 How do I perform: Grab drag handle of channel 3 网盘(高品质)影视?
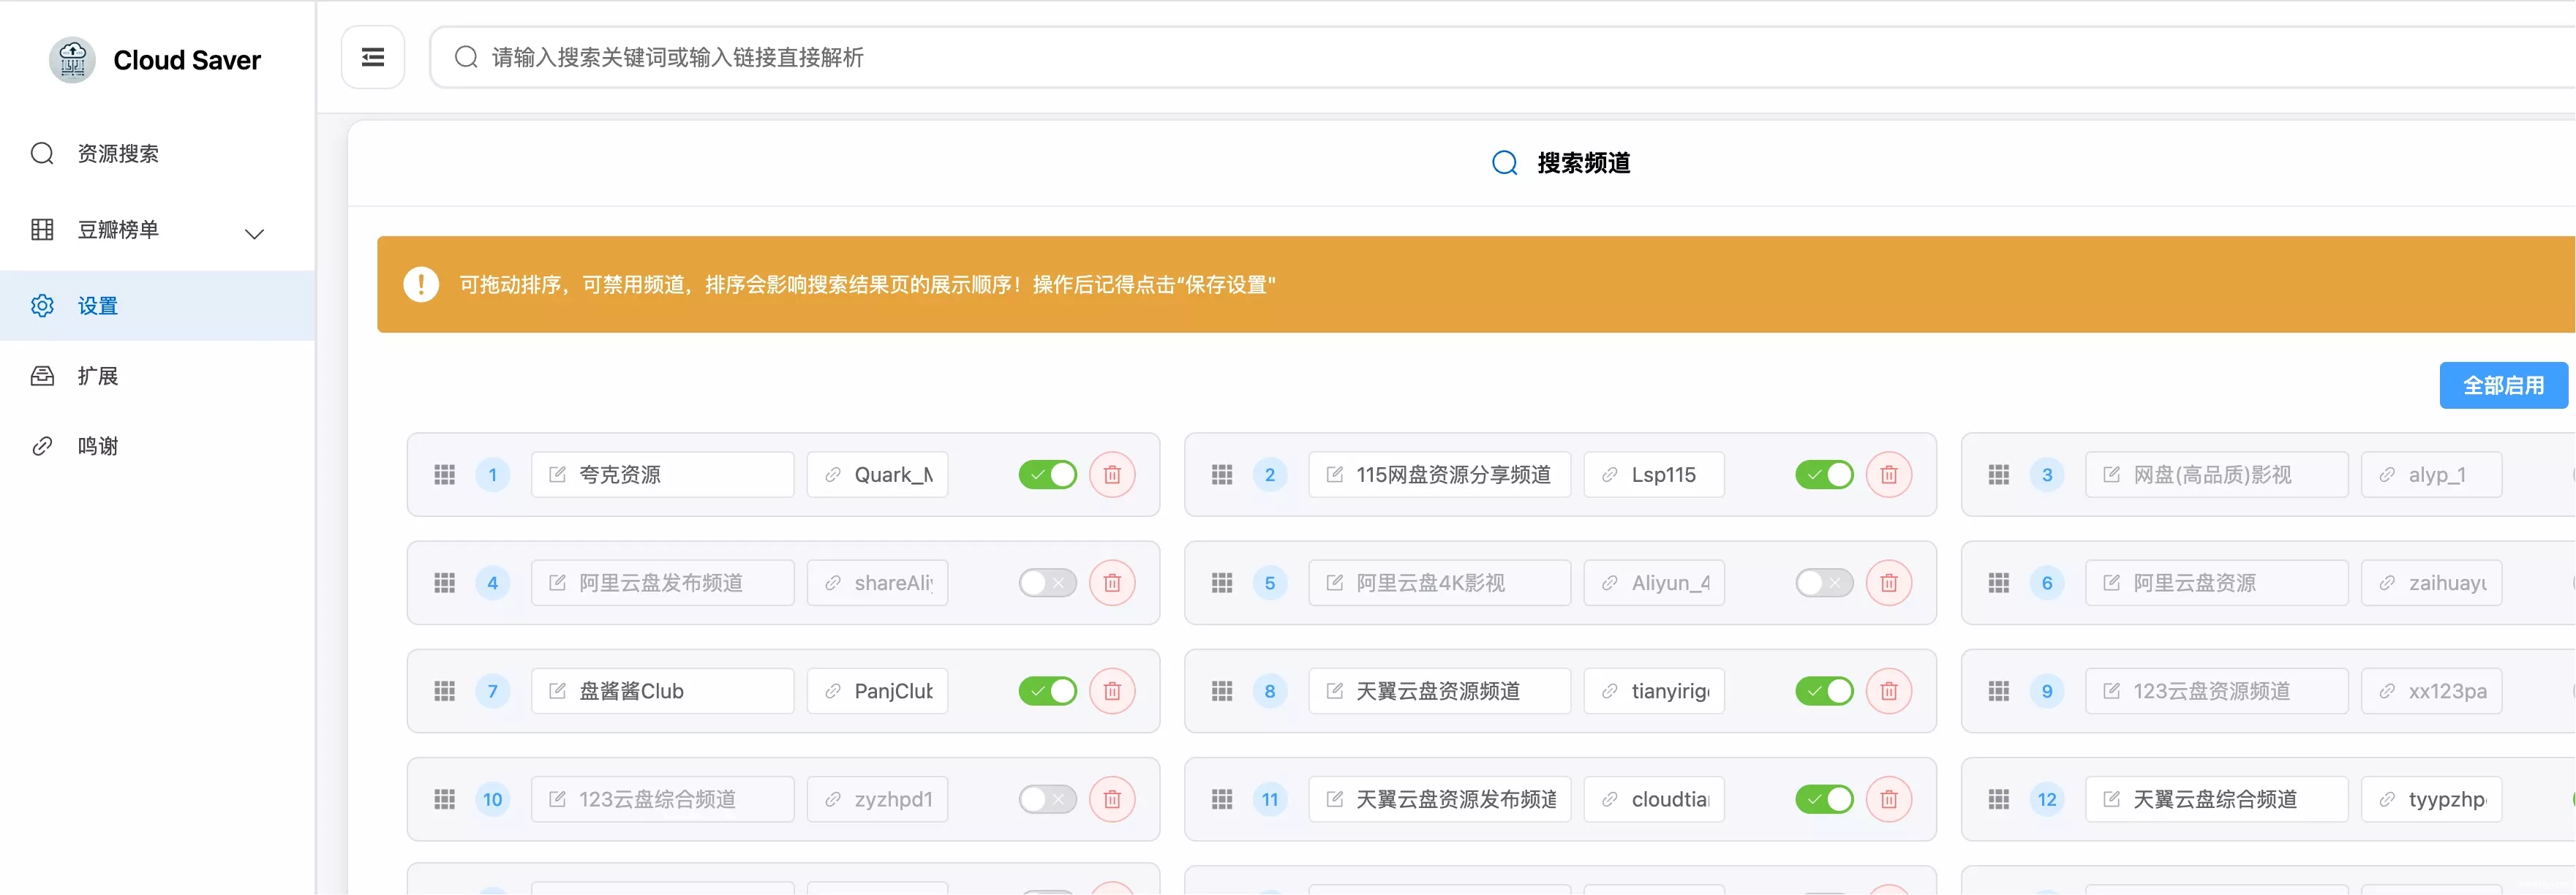1999,475
